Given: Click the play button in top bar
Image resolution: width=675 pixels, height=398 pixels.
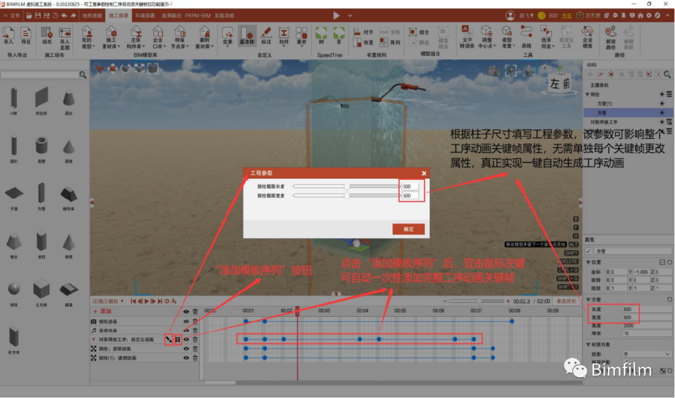Looking at the screenshot, I should (x=336, y=16).
